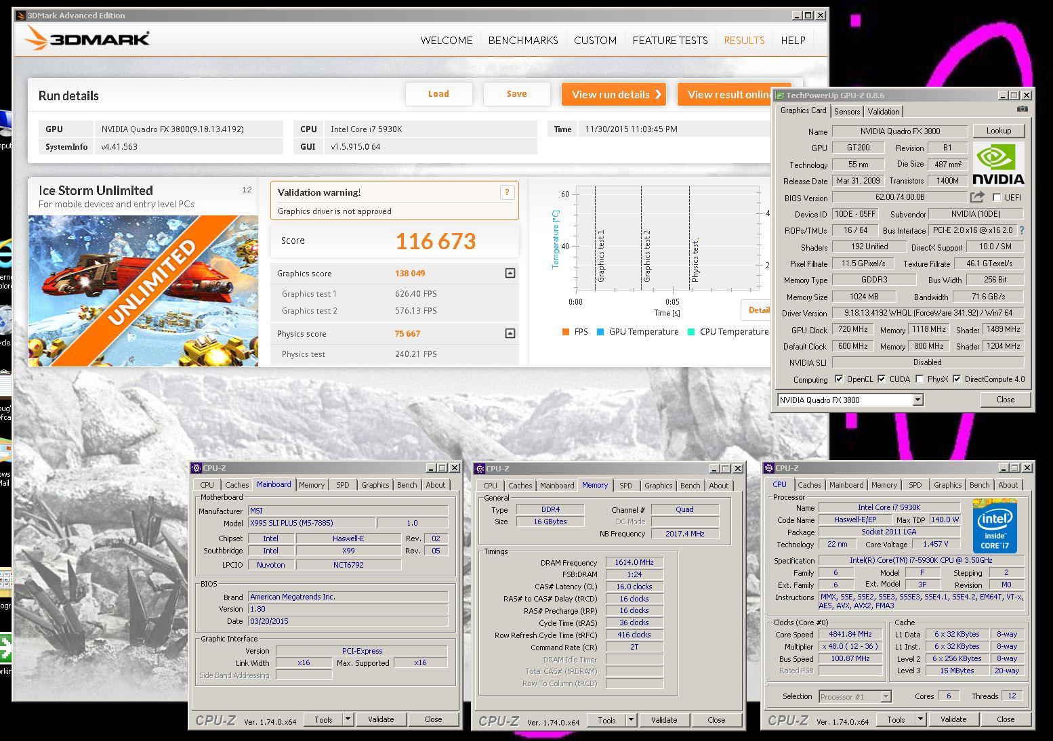1053x741 pixels.
Task: Click the Save button in Run details
Action: click(516, 94)
